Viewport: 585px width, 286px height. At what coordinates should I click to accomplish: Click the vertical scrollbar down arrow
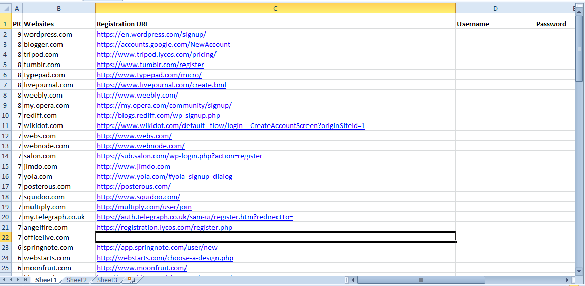579,271
